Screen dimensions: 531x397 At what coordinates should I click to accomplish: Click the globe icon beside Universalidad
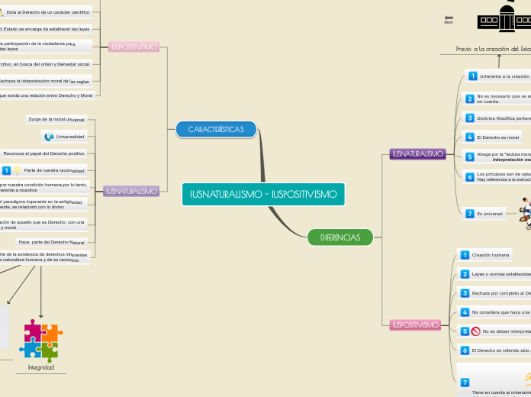[x=49, y=137]
